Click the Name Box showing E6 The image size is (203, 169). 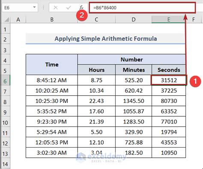20,8
